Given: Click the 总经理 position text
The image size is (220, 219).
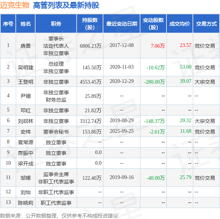Looking at the screenshot, I should click(56, 64).
